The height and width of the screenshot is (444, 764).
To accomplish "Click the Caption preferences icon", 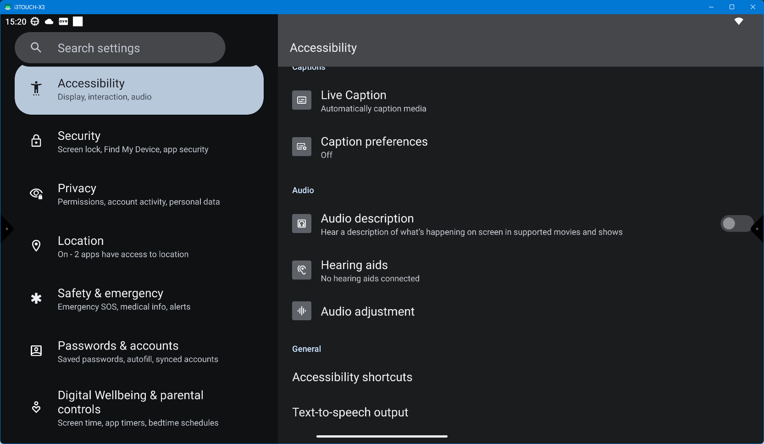I will (302, 147).
